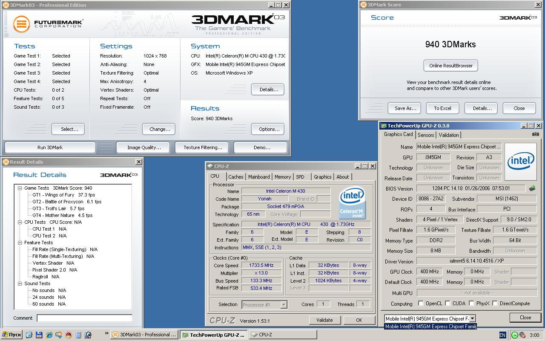The width and height of the screenshot is (545, 341).
Task: Enable the CUDA checkbox
Action: (x=447, y=303)
